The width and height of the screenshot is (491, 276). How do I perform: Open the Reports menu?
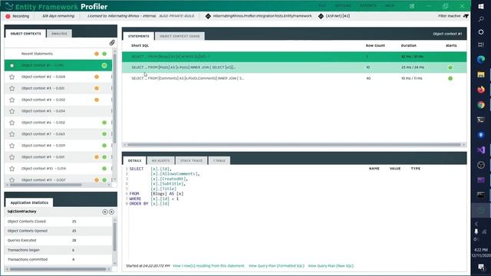(368, 5)
